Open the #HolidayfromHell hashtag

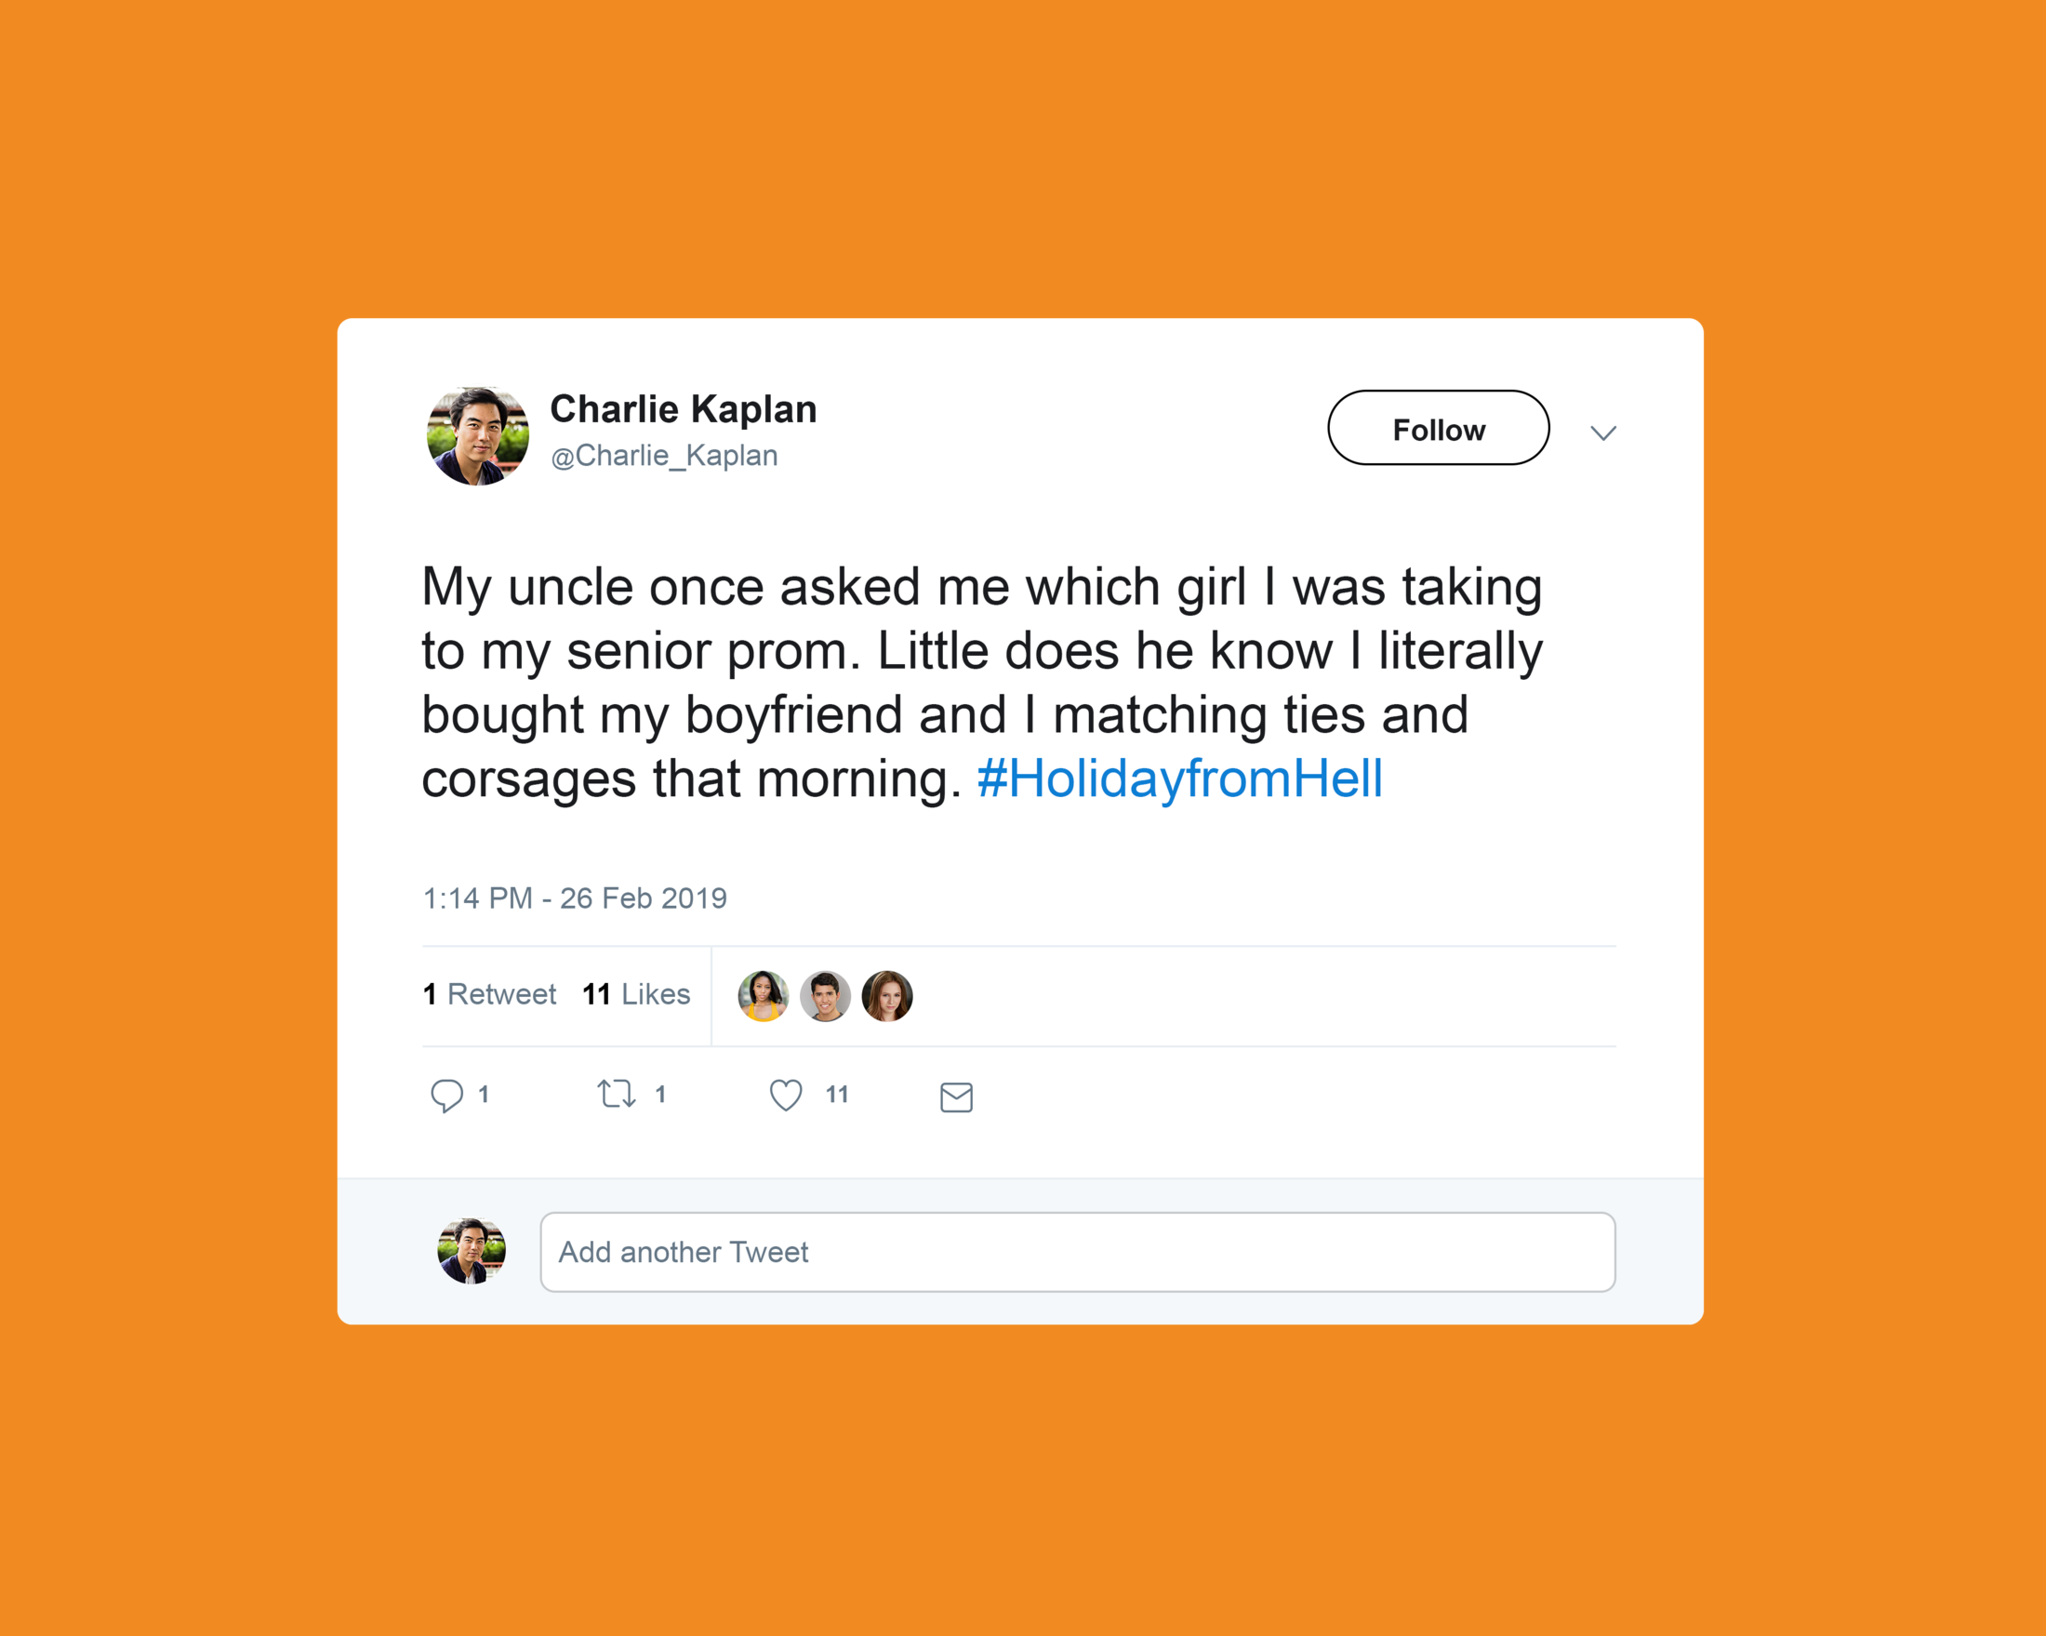[1179, 779]
